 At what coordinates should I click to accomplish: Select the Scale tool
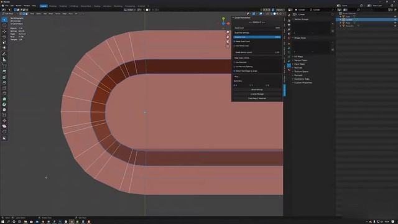click(4, 42)
